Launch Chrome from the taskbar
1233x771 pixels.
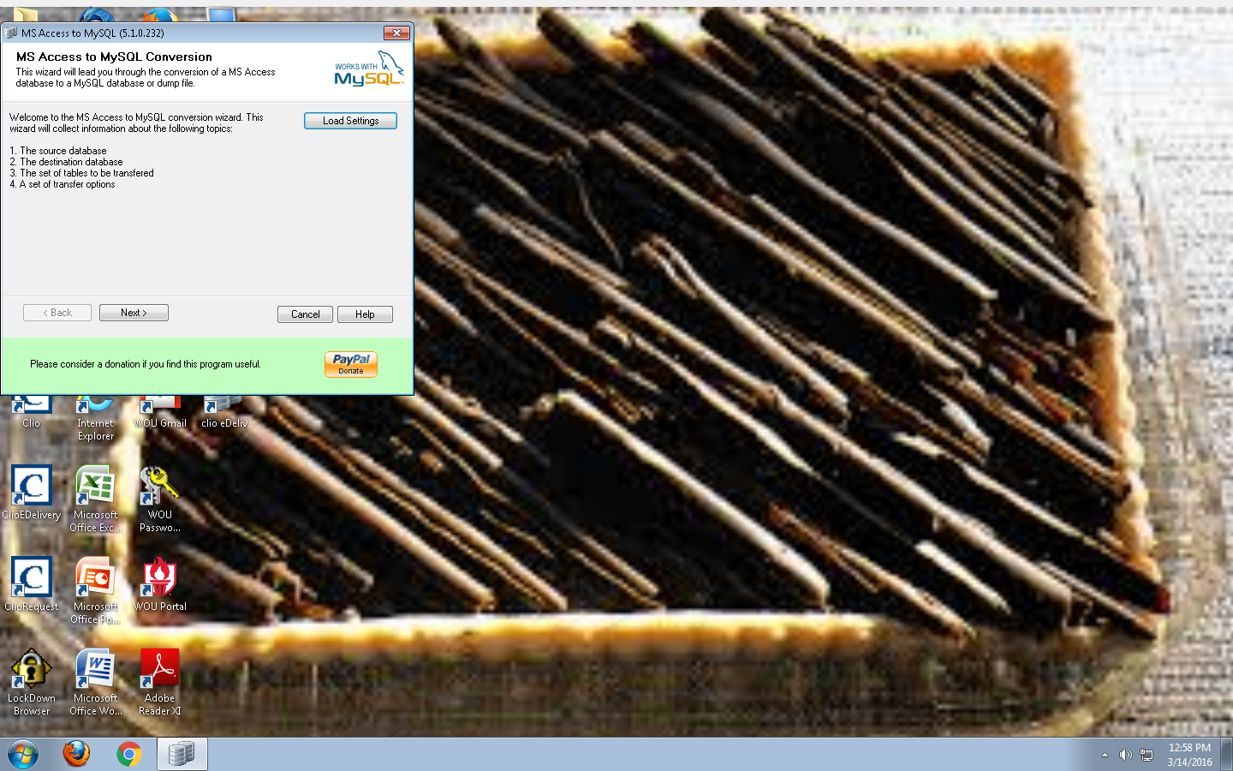click(x=129, y=754)
